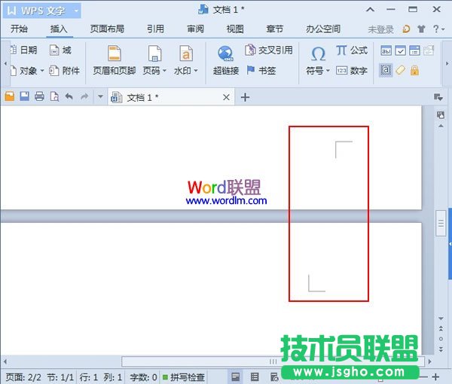Switch to page layout view icon

click(236, 376)
